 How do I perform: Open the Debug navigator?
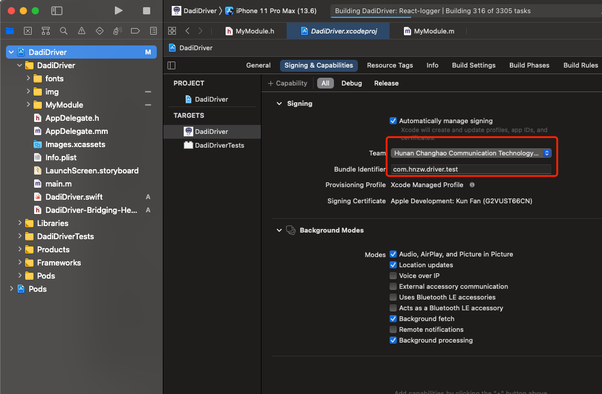click(117, 31)
